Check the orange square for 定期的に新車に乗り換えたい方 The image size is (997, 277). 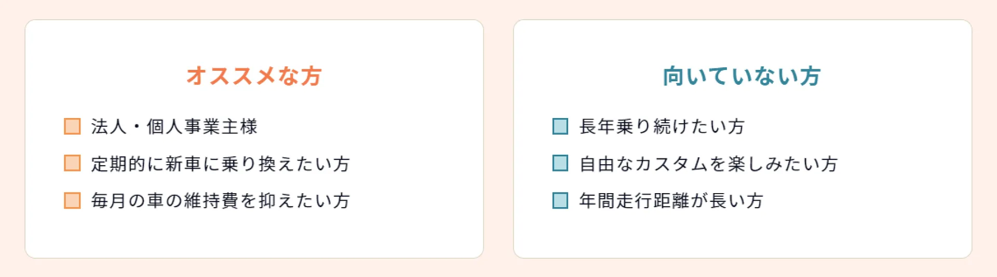click(x=72, y=163)
